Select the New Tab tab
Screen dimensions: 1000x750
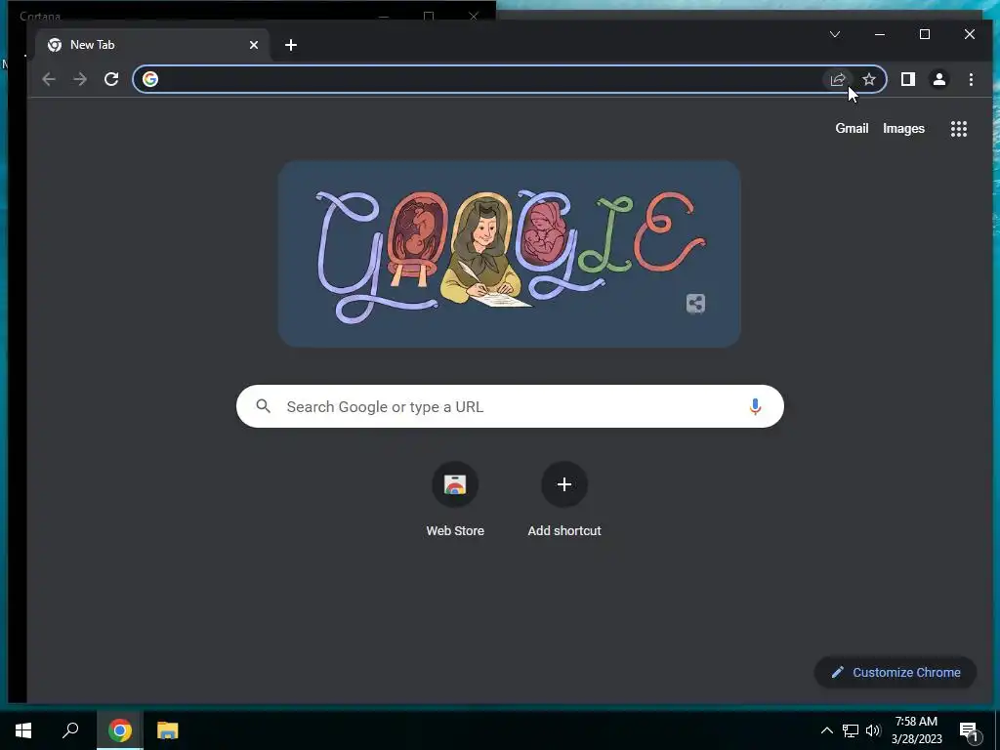153,45
